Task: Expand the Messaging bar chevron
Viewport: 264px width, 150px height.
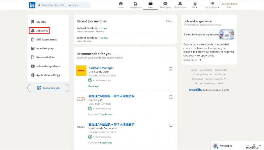Action: [260, 145]
